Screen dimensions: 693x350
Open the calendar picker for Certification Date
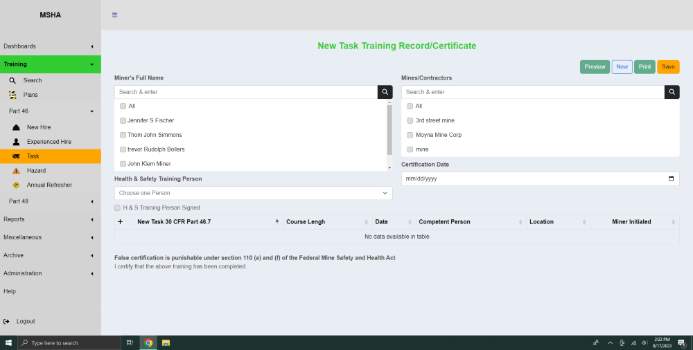click(672, 178)
